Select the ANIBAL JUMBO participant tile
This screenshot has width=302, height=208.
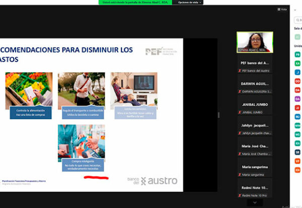[x=255, y=105]
